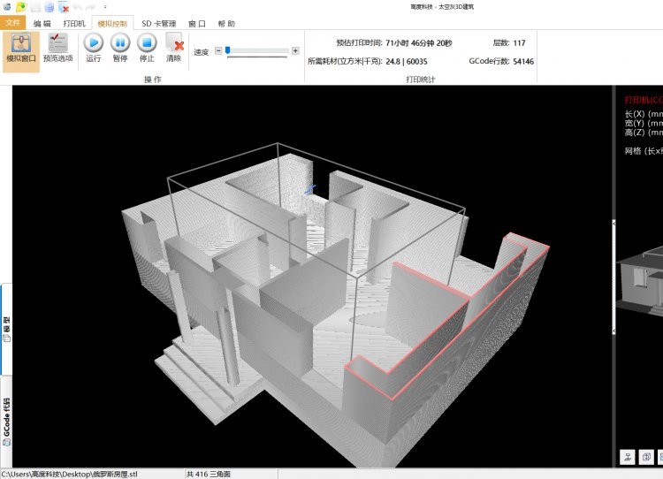Switch to the 编辑 ribbon tab

(x=42, y=24)
